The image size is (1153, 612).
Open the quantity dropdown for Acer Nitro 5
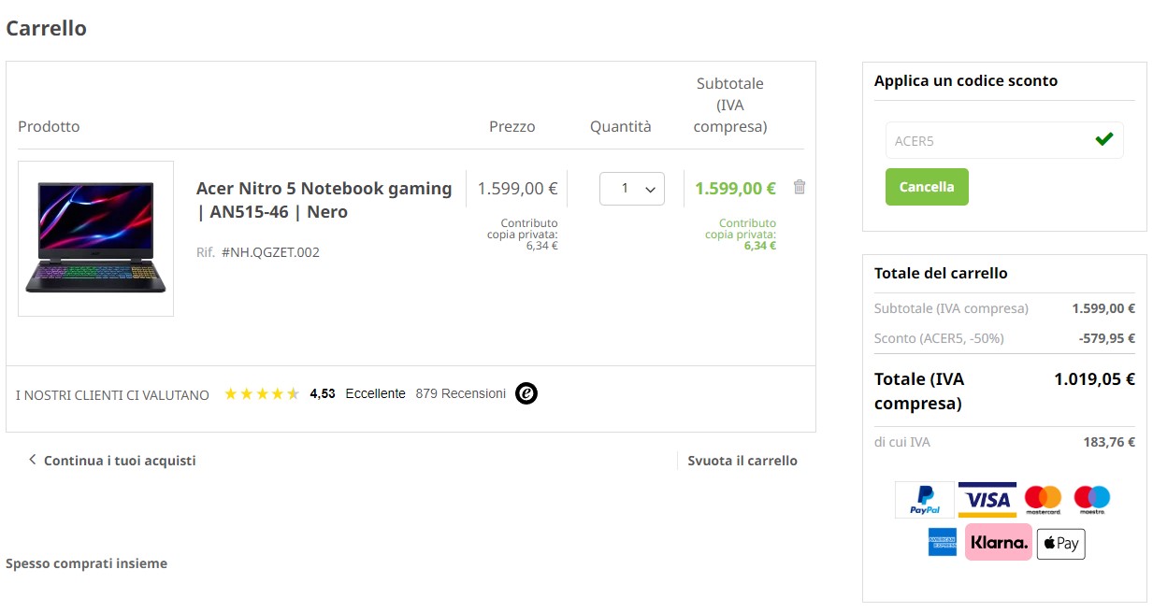tap(632, 189)
